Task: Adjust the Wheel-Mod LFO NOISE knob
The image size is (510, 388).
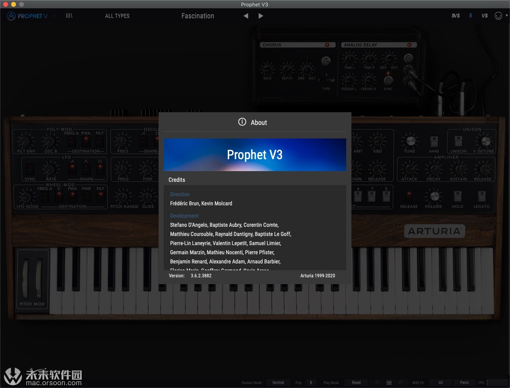Action: 26,197
